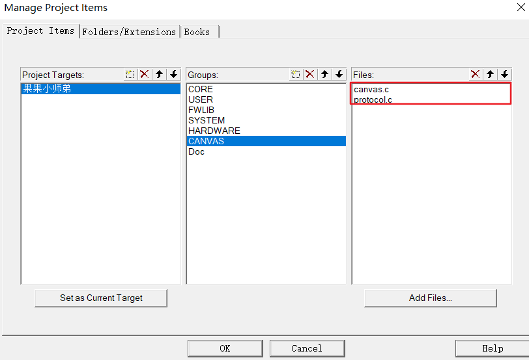The height and width of the screenshot is (360, 529).
Task: Select the Doc group
Action: point(266,152)
